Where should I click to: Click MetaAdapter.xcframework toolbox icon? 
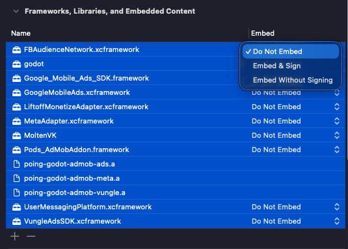click(x=17, y=122)
